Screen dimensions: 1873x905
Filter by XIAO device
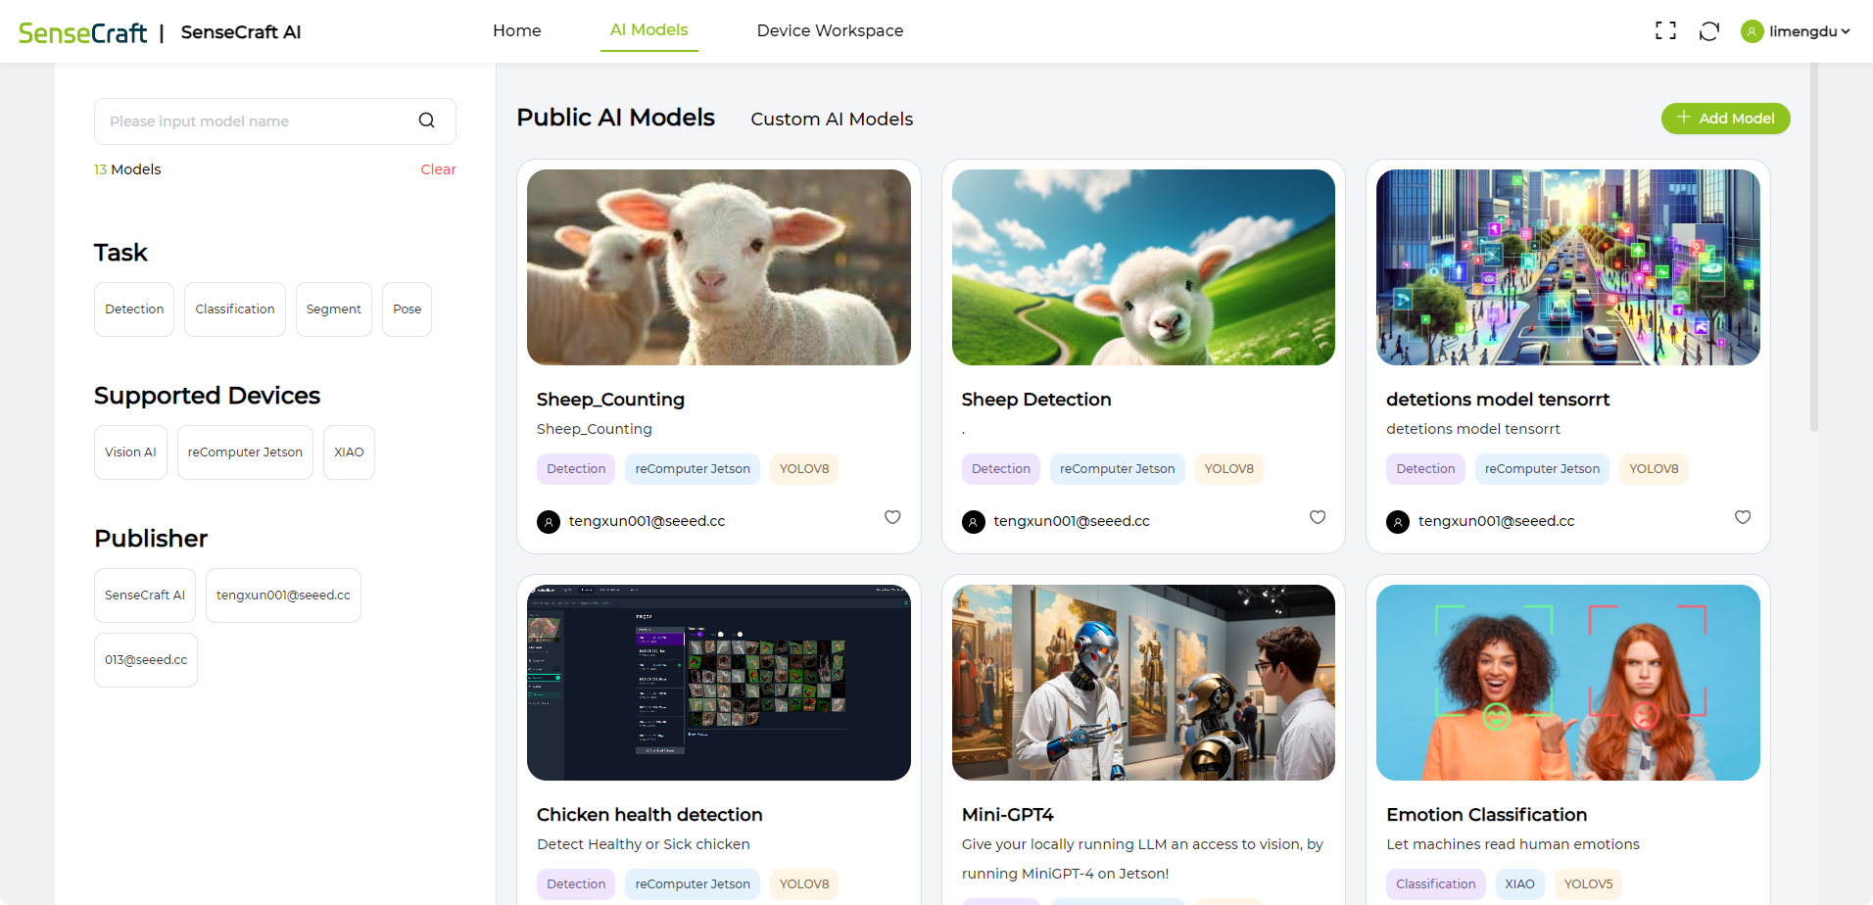tap(349, 452)
